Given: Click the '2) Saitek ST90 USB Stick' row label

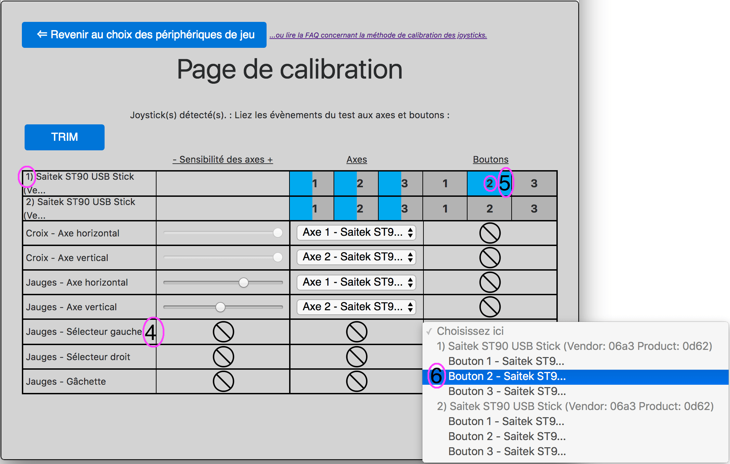Looking at the screenshot, I should click(80, 208).
